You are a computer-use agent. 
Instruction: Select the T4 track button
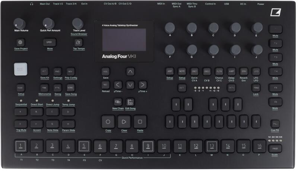[x=275, y=71]
